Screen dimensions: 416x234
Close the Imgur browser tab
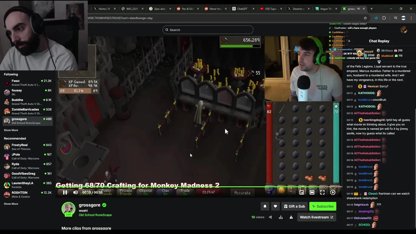pyautogui.click(x=336, y=9)
